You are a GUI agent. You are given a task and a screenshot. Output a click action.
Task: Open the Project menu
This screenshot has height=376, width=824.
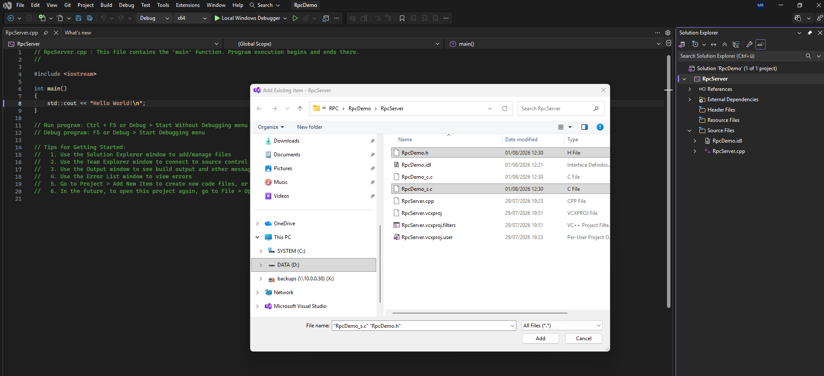85,5
